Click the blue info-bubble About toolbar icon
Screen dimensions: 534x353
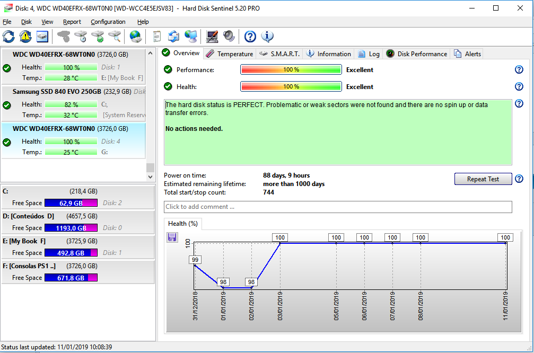pyautogui.click(x=267, y=37)
